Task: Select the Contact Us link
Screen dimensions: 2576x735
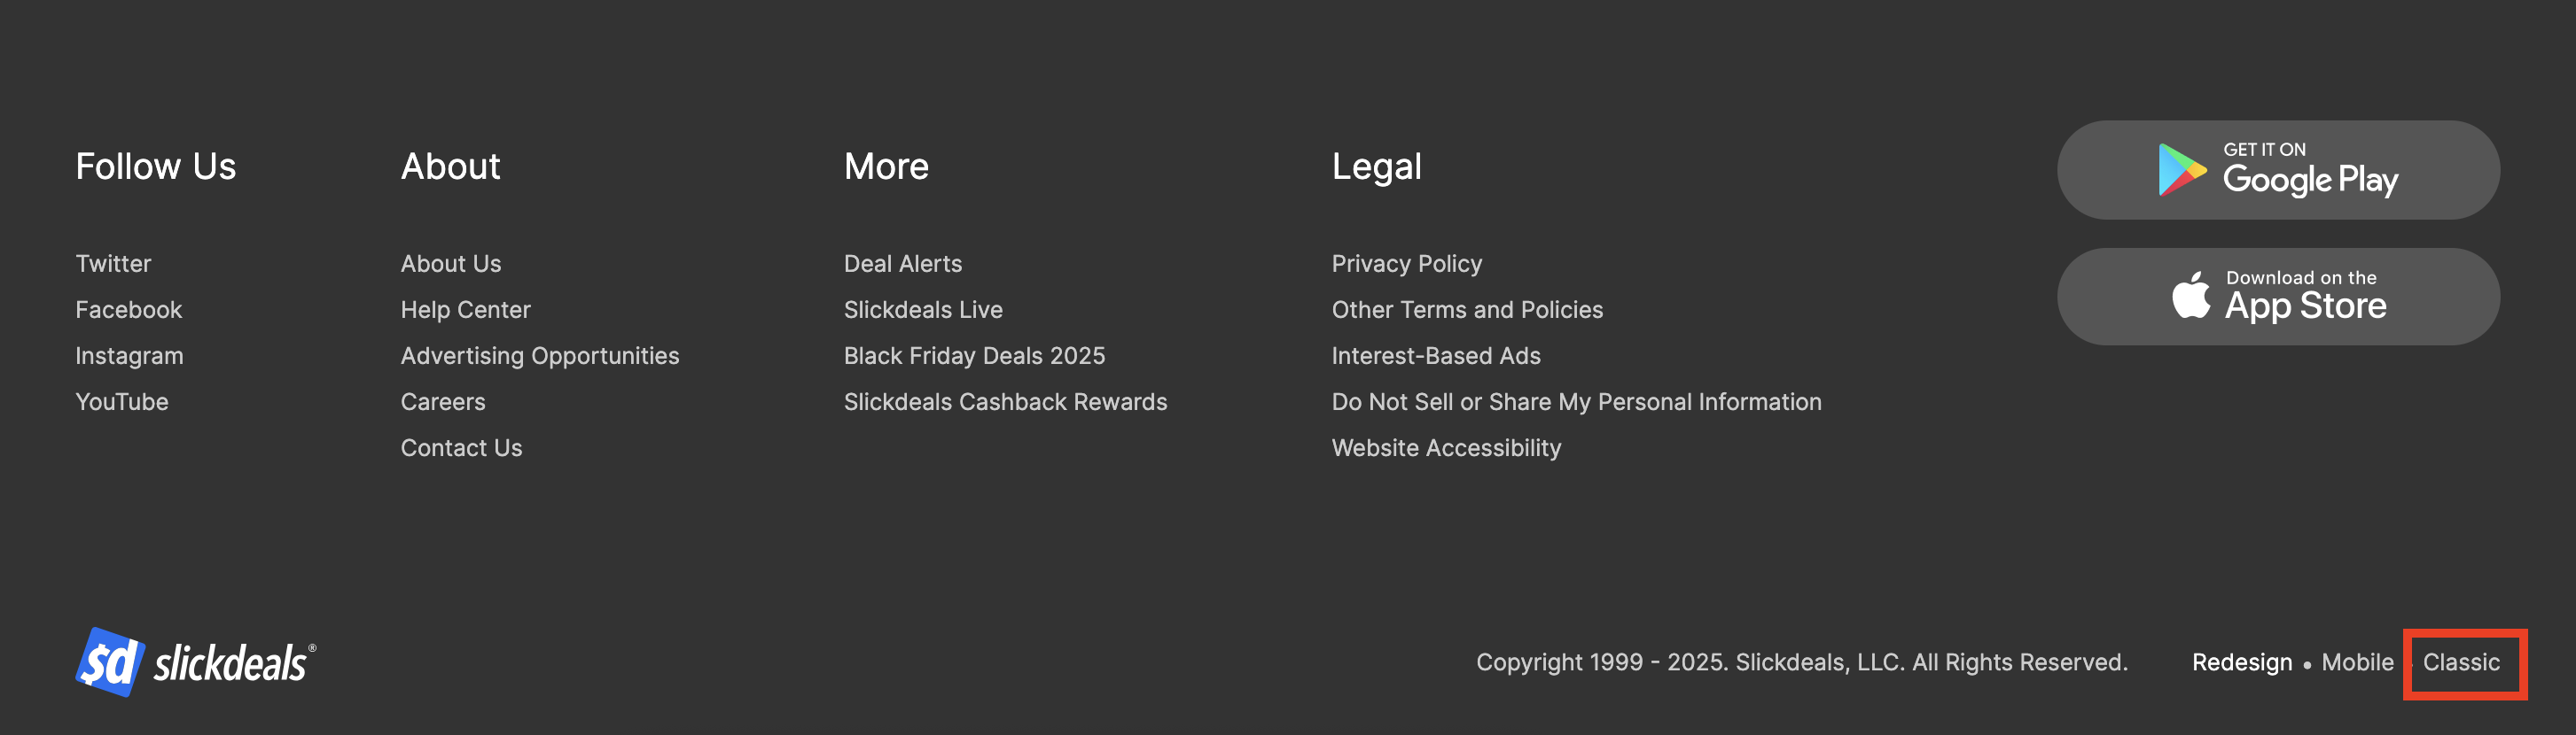Action: (x=461, y=447)
